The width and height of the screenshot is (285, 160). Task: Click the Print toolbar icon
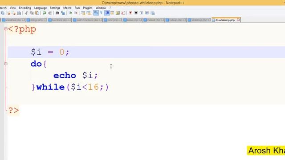pos(19,13)
